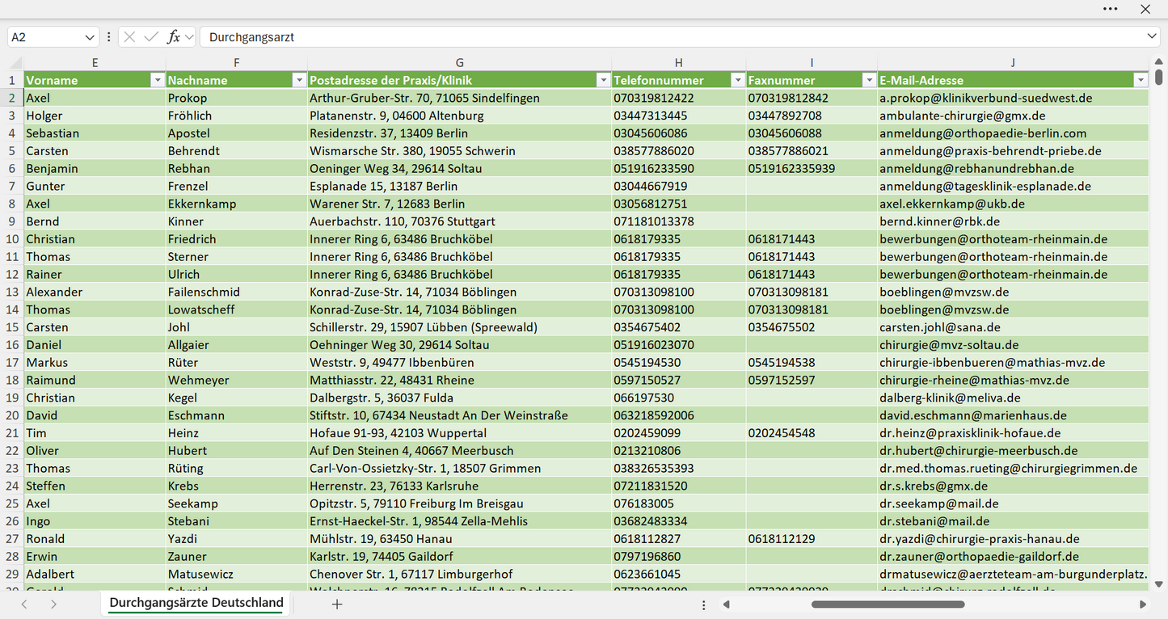This screenshot has height=619, width=1168.
Task: Open the Telefonnummer column filter dropdown
Action: pos(737,80)
